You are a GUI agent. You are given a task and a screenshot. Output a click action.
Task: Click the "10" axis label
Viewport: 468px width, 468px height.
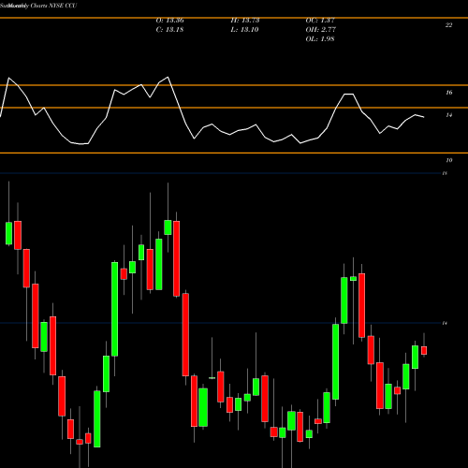coord(448,160)
